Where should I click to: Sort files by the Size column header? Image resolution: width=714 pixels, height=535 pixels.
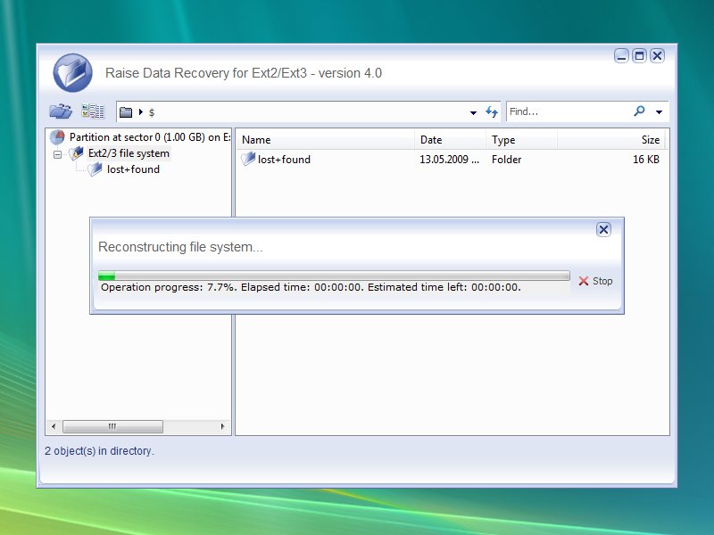click(x=650, y=140)
